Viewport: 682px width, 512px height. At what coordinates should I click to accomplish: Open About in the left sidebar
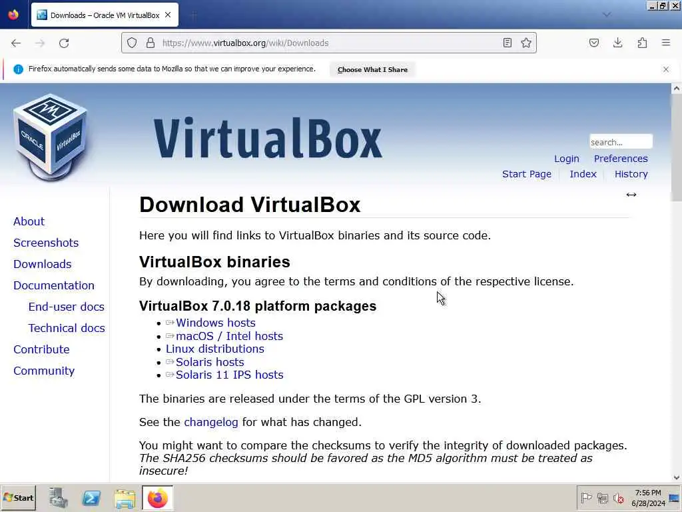tap(29, 221)
